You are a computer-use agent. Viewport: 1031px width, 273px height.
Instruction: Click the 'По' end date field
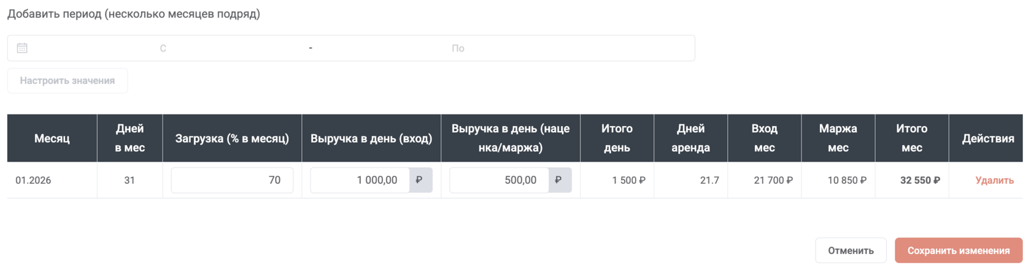458,48
